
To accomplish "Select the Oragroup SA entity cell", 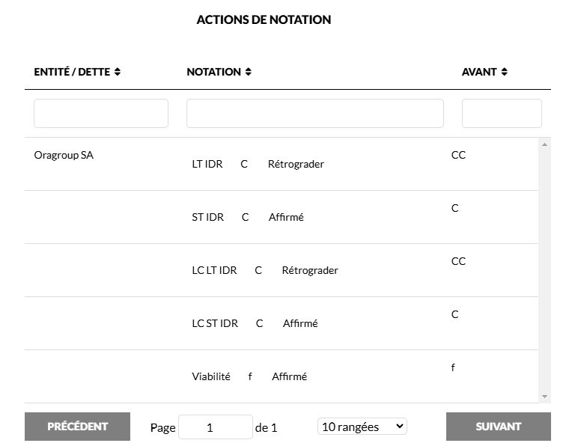I will pos(64,156).
